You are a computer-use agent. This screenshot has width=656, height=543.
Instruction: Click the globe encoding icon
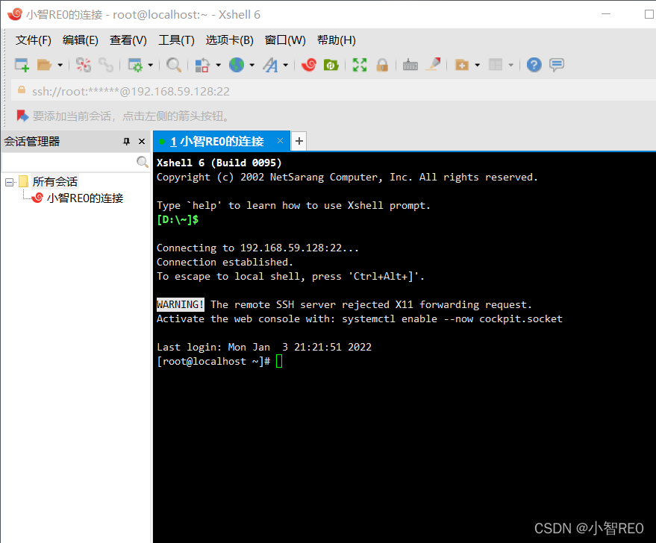(237, 65)
